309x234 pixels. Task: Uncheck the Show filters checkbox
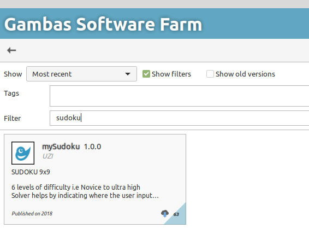146,74
